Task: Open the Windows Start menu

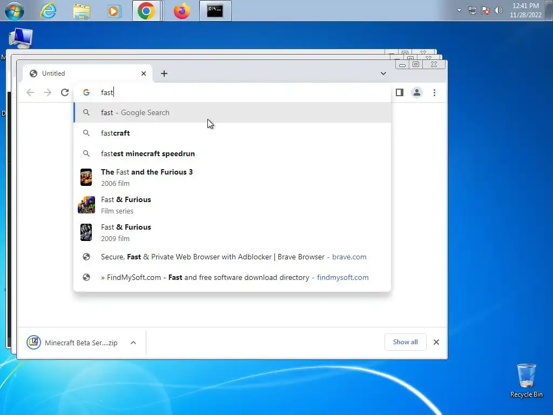Action: tap(15, 10)
